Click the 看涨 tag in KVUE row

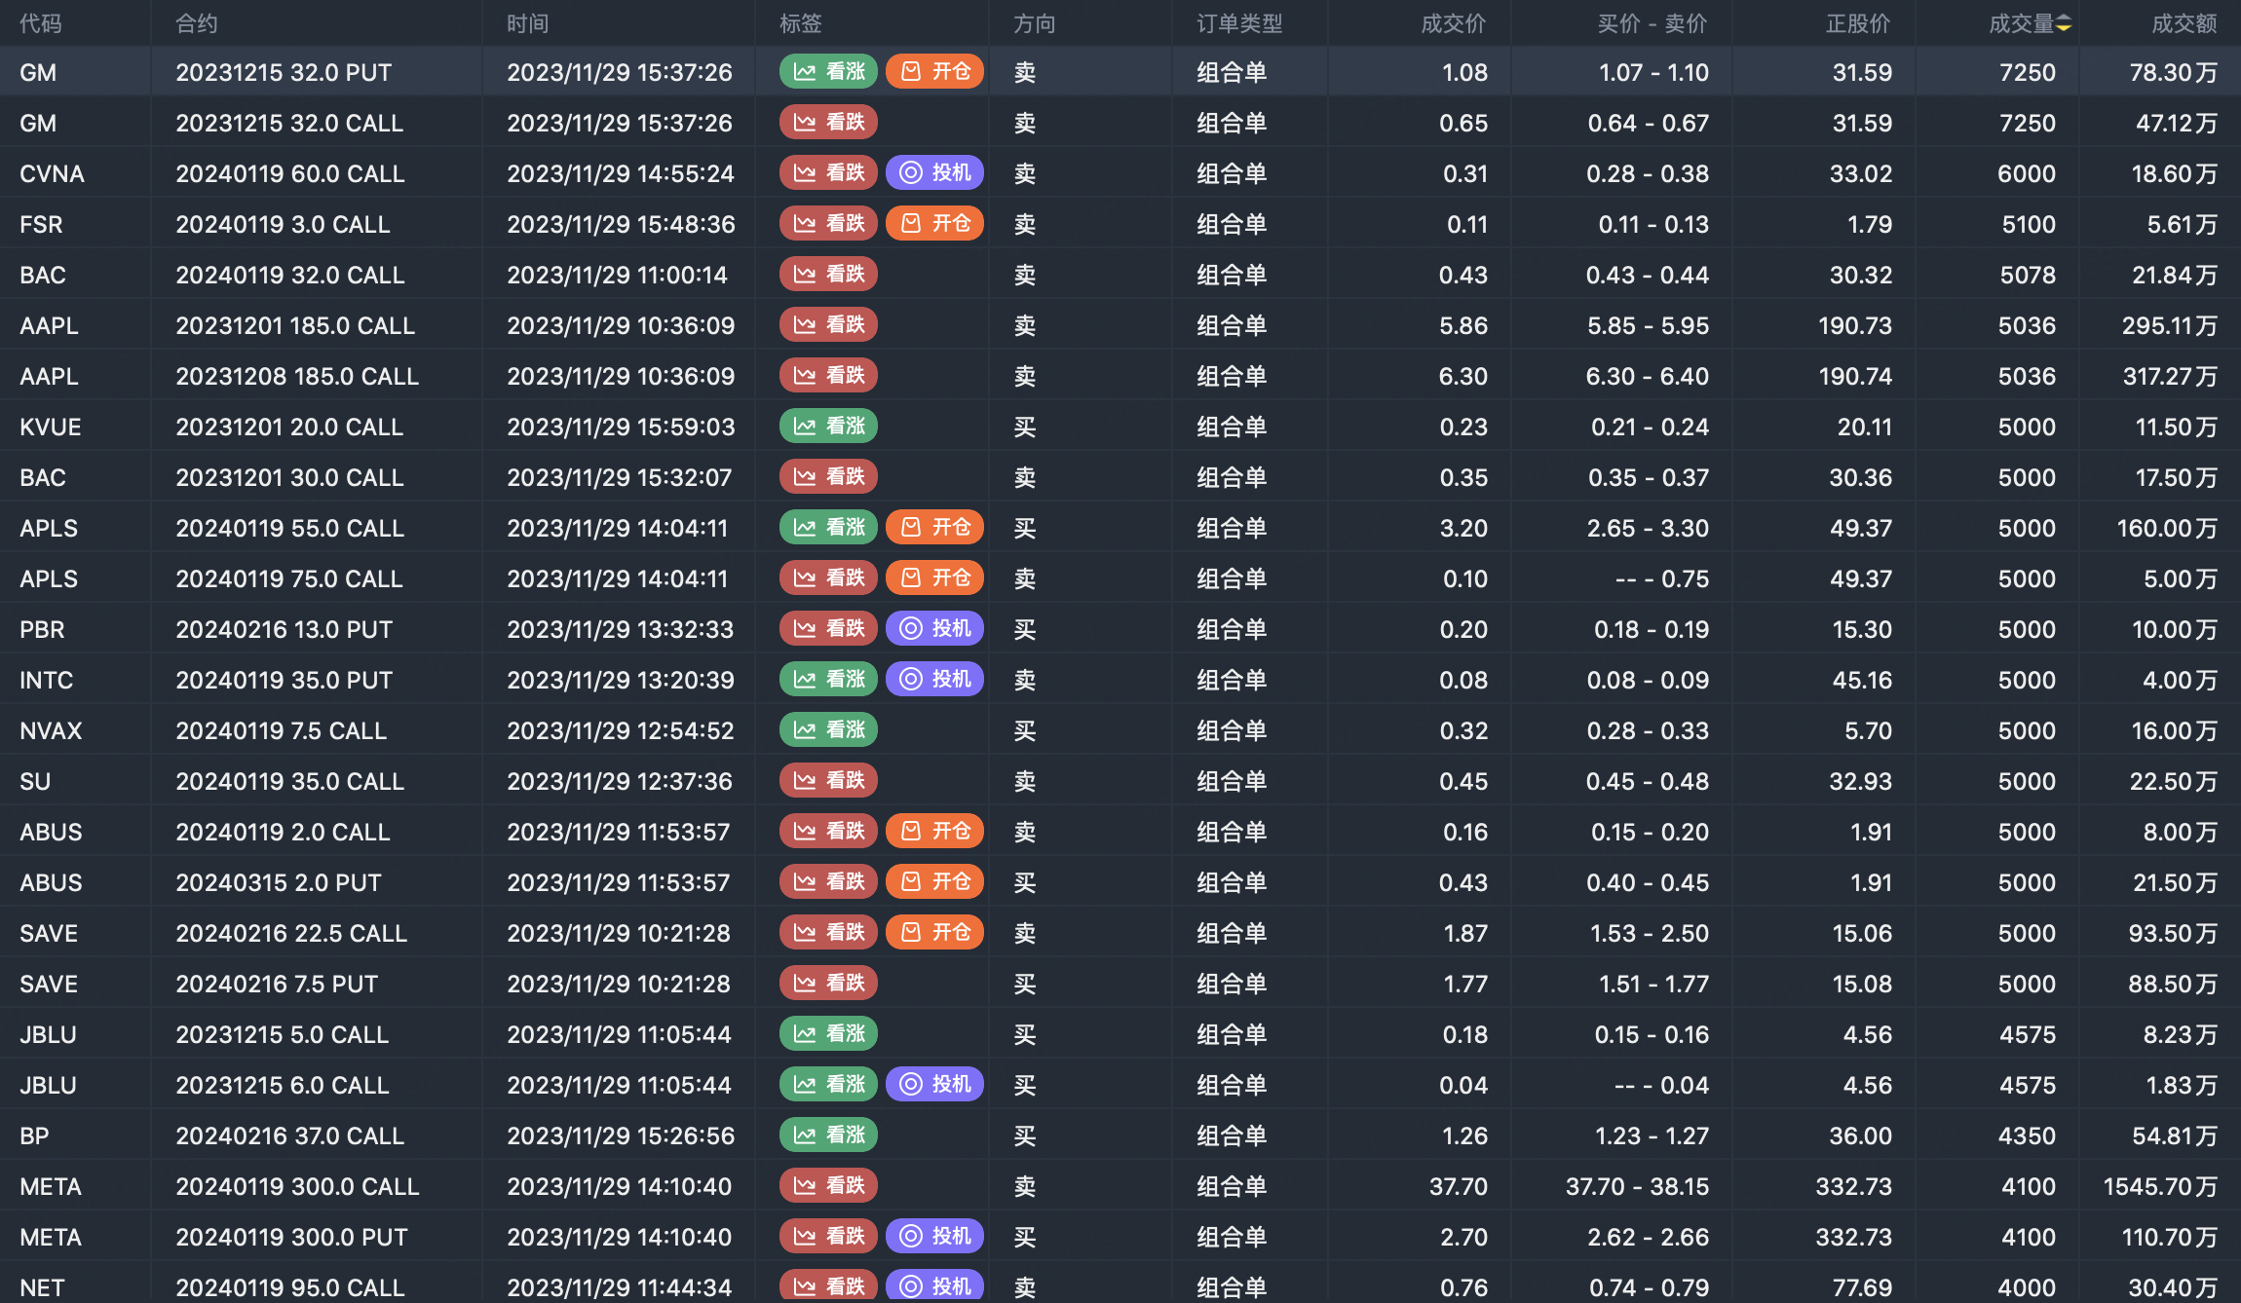coord(829,426)
